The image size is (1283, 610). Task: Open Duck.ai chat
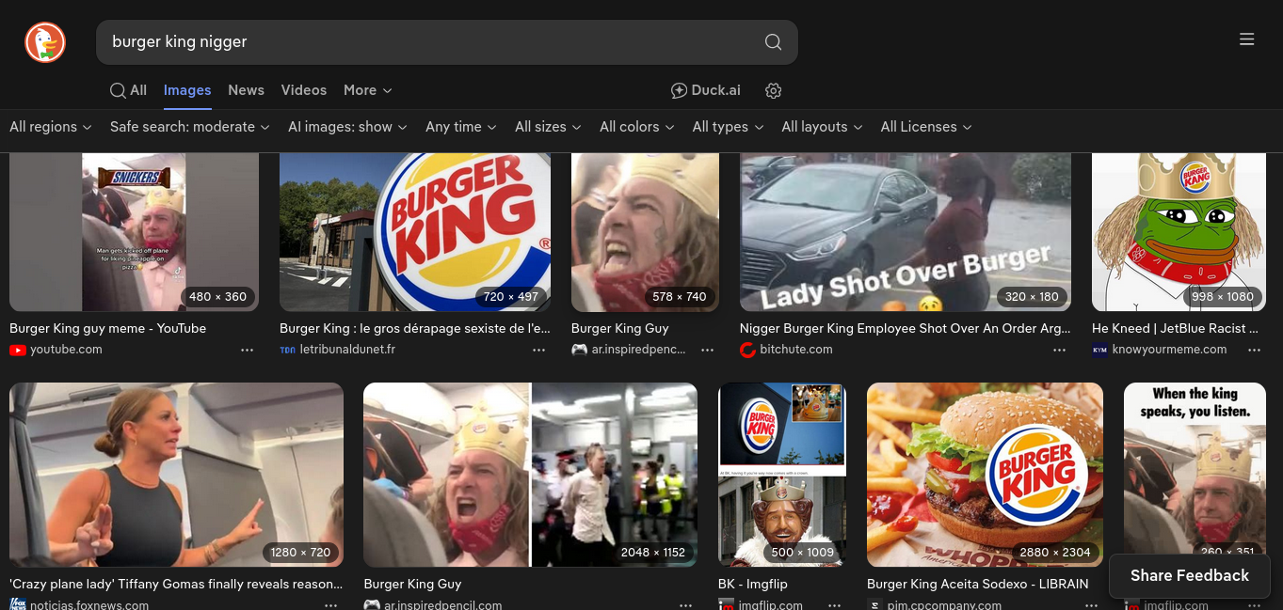[705, 91]
